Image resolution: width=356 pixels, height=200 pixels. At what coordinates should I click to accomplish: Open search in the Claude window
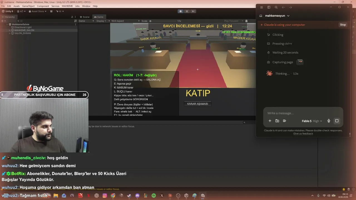(276, 7)
